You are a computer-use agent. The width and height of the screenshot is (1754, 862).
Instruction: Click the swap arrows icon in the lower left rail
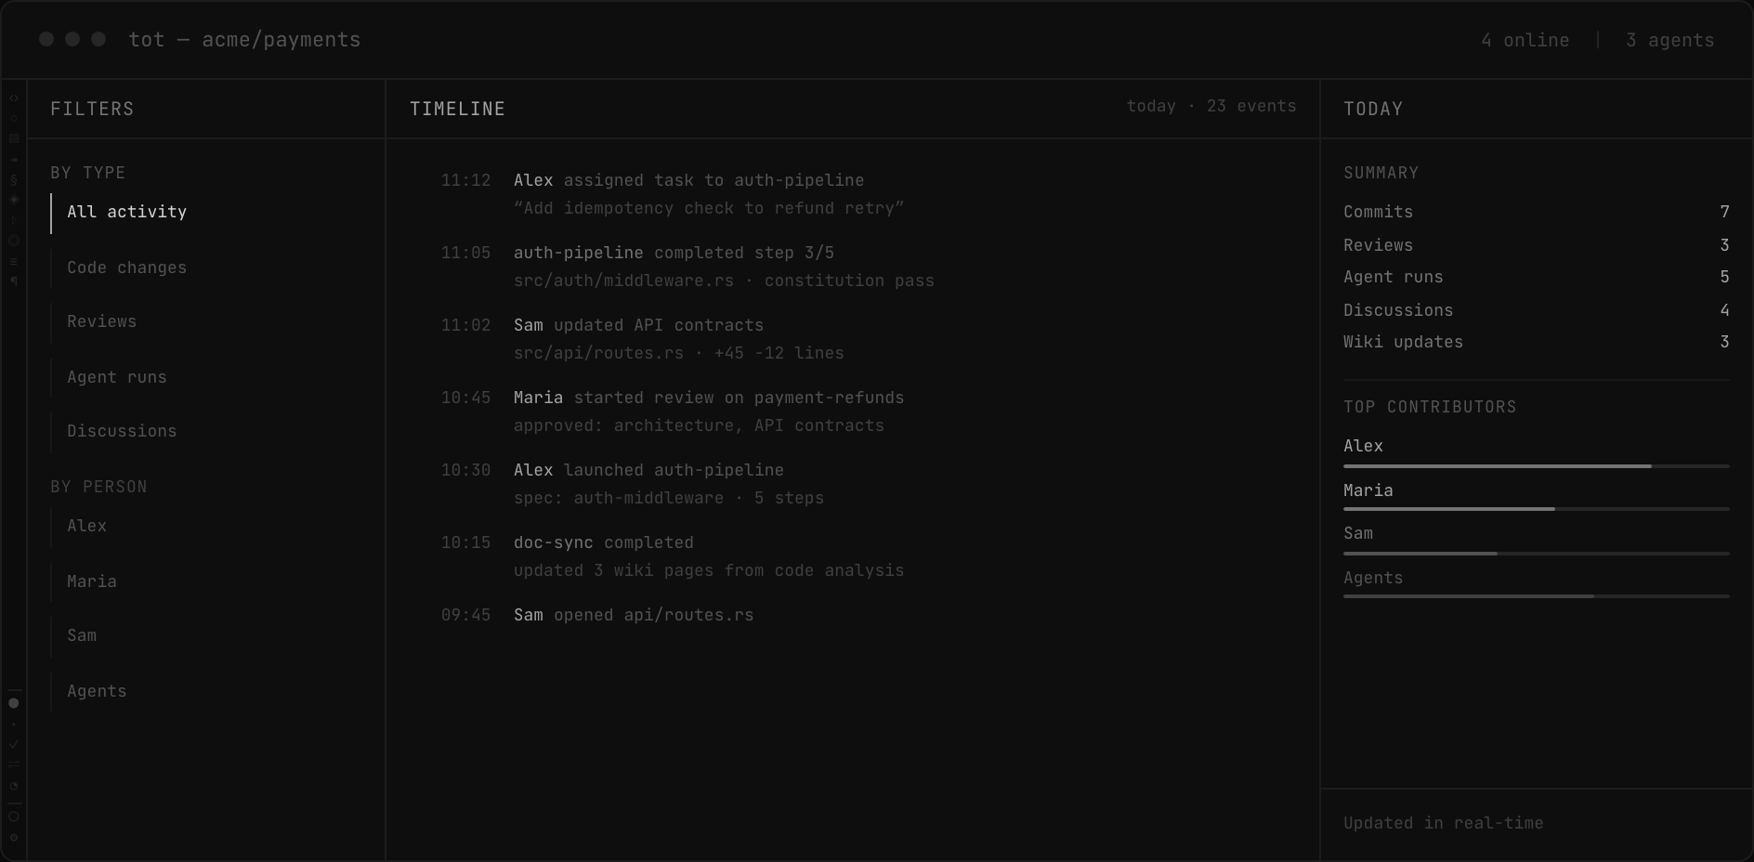pyautogui.click(x=14, y=764)
